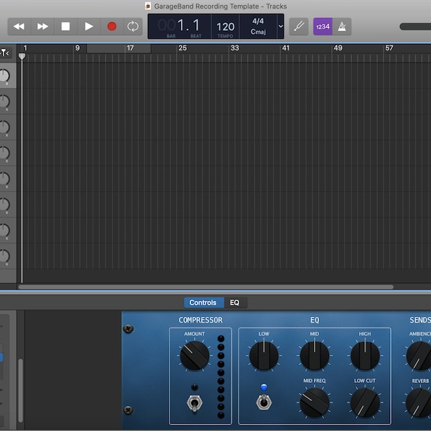Click the 120 tempo value
431x431 pixels.
tap(226, 27)
